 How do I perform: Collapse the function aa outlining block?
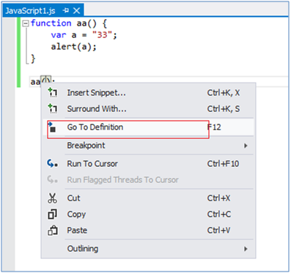26,23
